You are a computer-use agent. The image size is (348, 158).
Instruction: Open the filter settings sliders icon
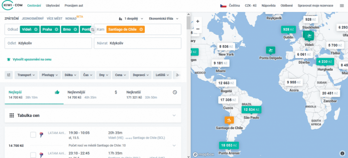pos(9,75)
